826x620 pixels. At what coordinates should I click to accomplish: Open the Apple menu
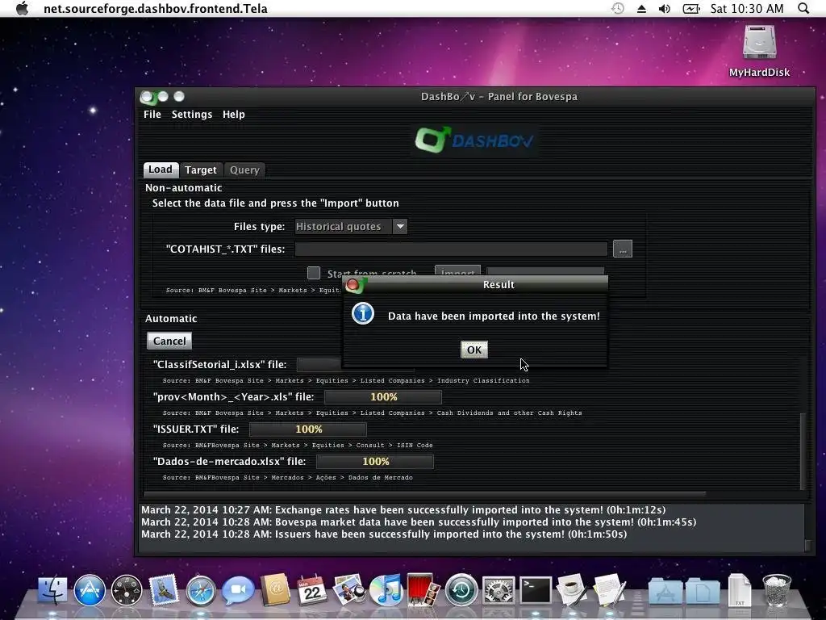coord(22,8)
